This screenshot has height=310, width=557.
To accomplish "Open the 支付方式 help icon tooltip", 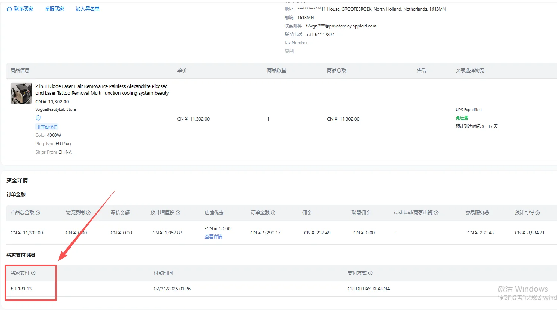I will click(x=371, y=273).
